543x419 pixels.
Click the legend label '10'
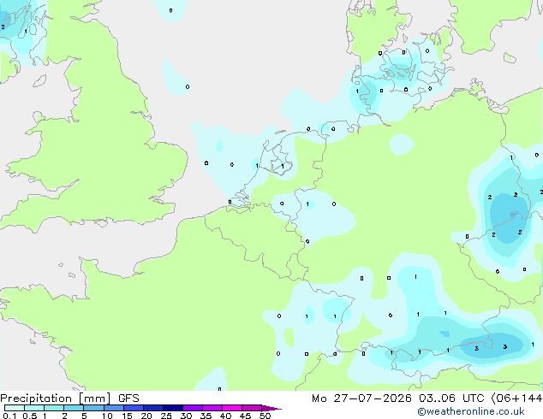(x=107, y=416)
